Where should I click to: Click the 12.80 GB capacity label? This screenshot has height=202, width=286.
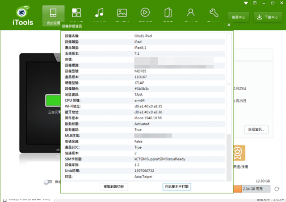(x=263, y=181)
